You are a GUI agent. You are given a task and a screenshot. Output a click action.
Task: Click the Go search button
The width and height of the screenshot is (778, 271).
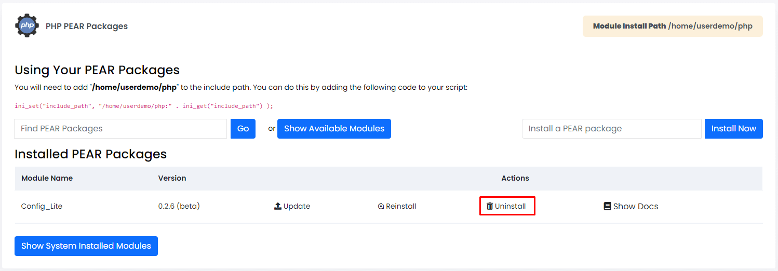tap(243, 129)
